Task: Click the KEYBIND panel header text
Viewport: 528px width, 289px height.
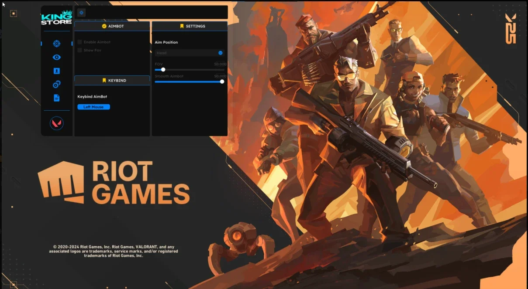Action: point(117,81)
